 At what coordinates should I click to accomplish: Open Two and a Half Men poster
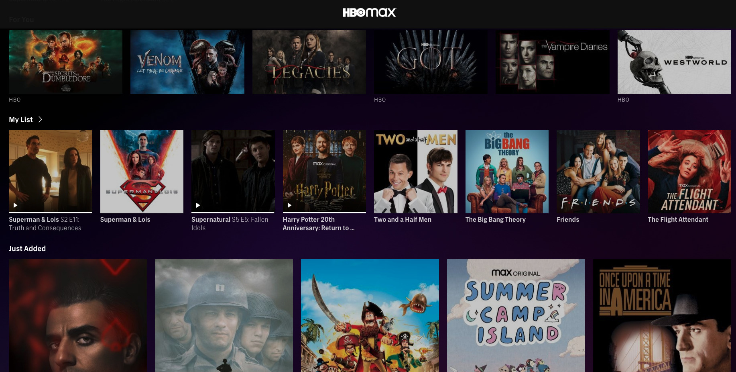pyautogui.click(x=416, y=172)
